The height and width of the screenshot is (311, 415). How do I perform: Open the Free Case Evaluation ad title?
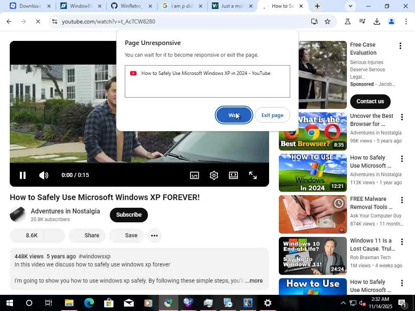click(363, 49)
